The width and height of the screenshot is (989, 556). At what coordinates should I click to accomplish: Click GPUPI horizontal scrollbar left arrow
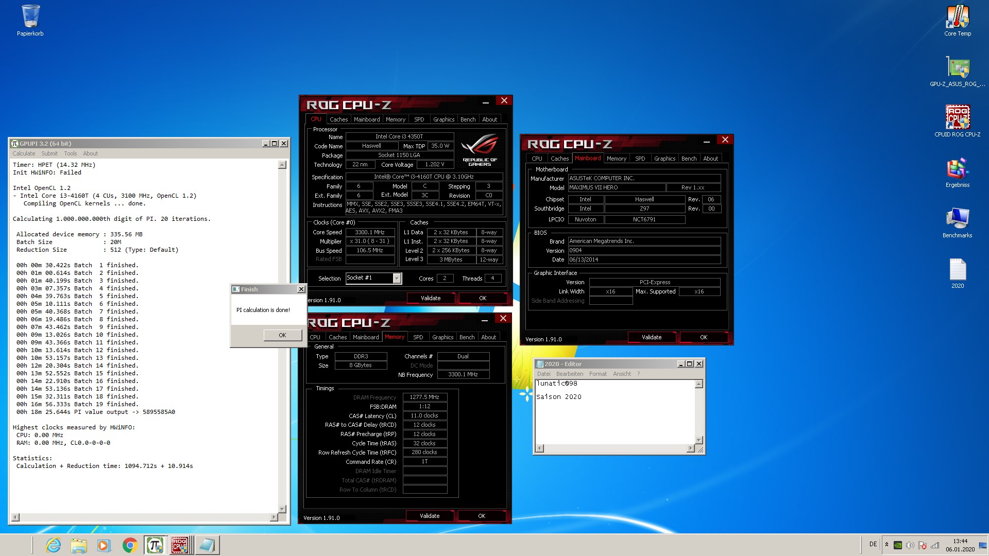[15, 517]
